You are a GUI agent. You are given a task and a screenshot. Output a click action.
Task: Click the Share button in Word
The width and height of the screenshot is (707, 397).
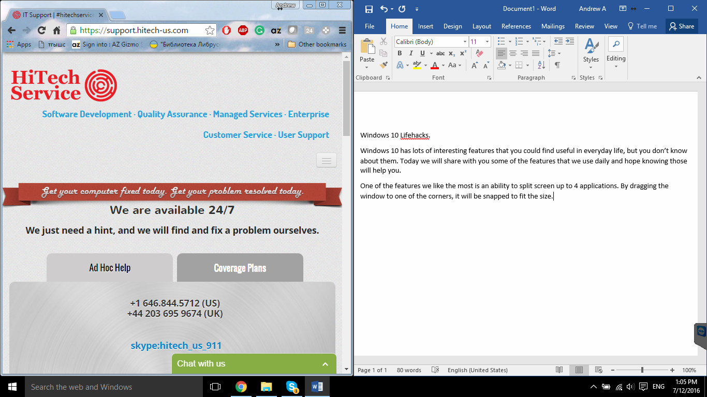point(681,26)
